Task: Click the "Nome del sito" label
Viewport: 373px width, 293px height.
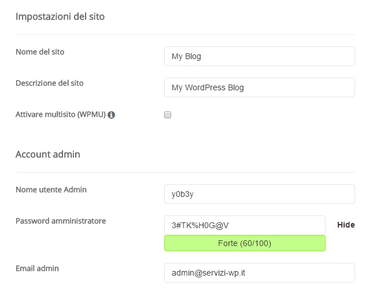Action: [40, 52]
